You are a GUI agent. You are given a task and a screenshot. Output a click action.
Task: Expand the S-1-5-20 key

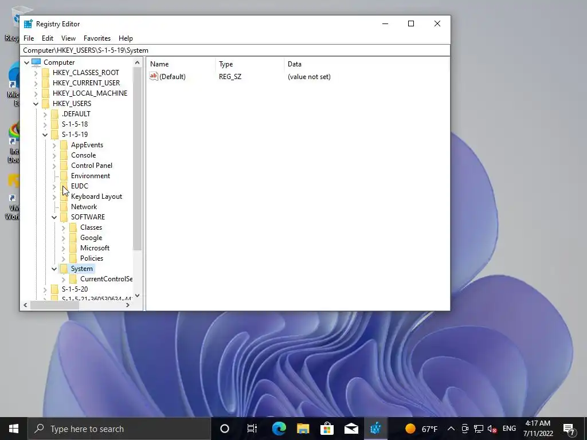tap(45, 289)
